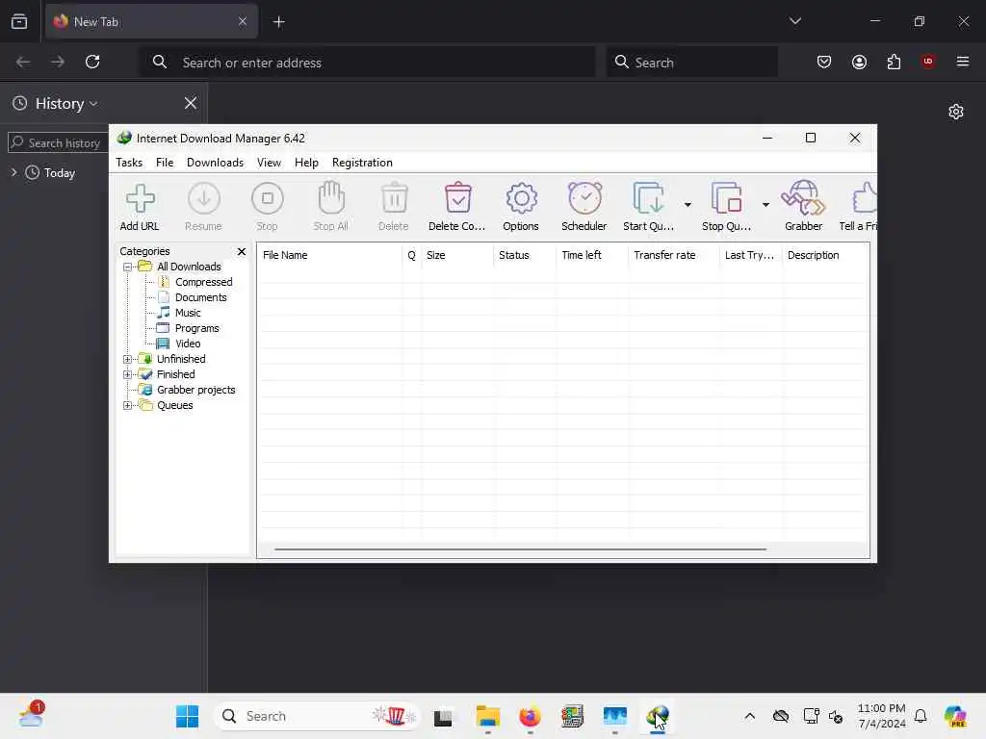This screenshot has height=739, width=986.
Task: Click the Stop All hand icon
Action: click(x=331, y=198)
